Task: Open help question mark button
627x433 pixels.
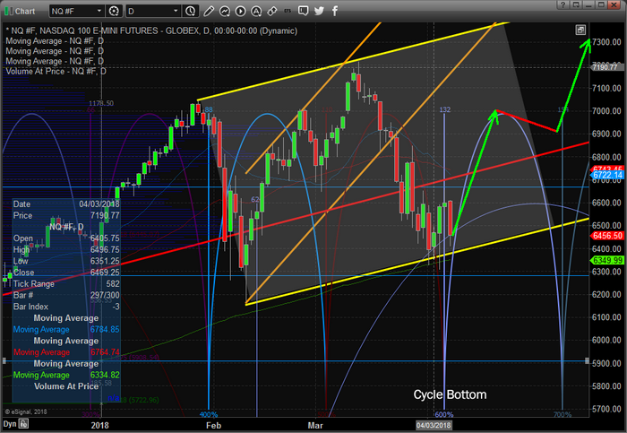Action: click(563, 4)
